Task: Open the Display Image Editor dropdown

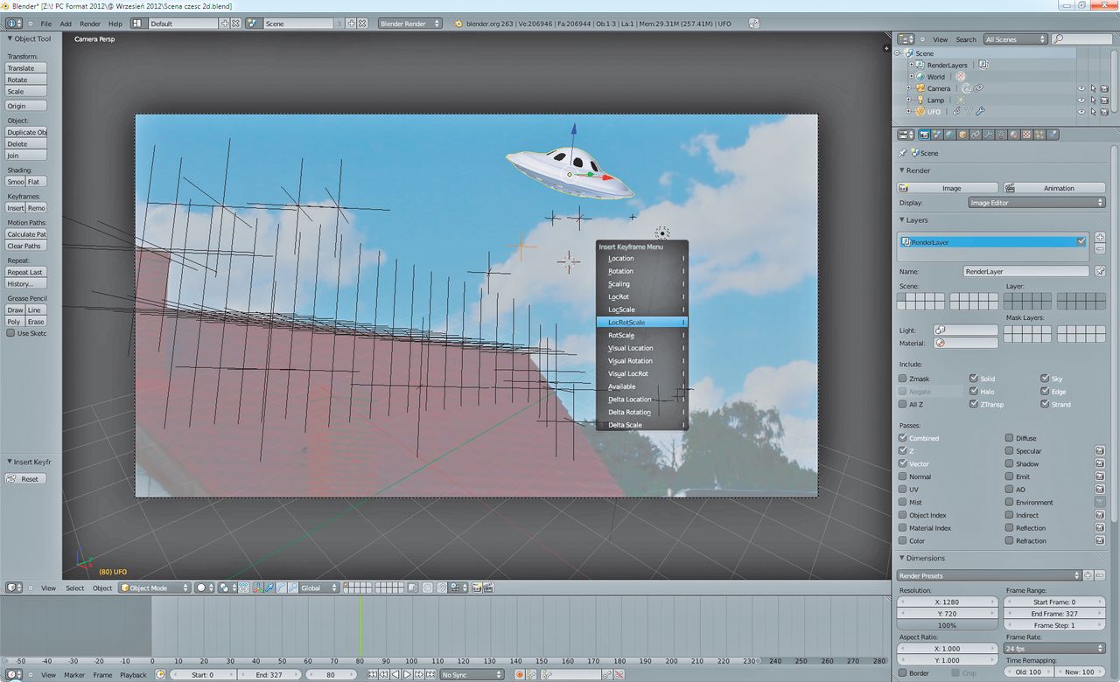Action: [1037, 203]
